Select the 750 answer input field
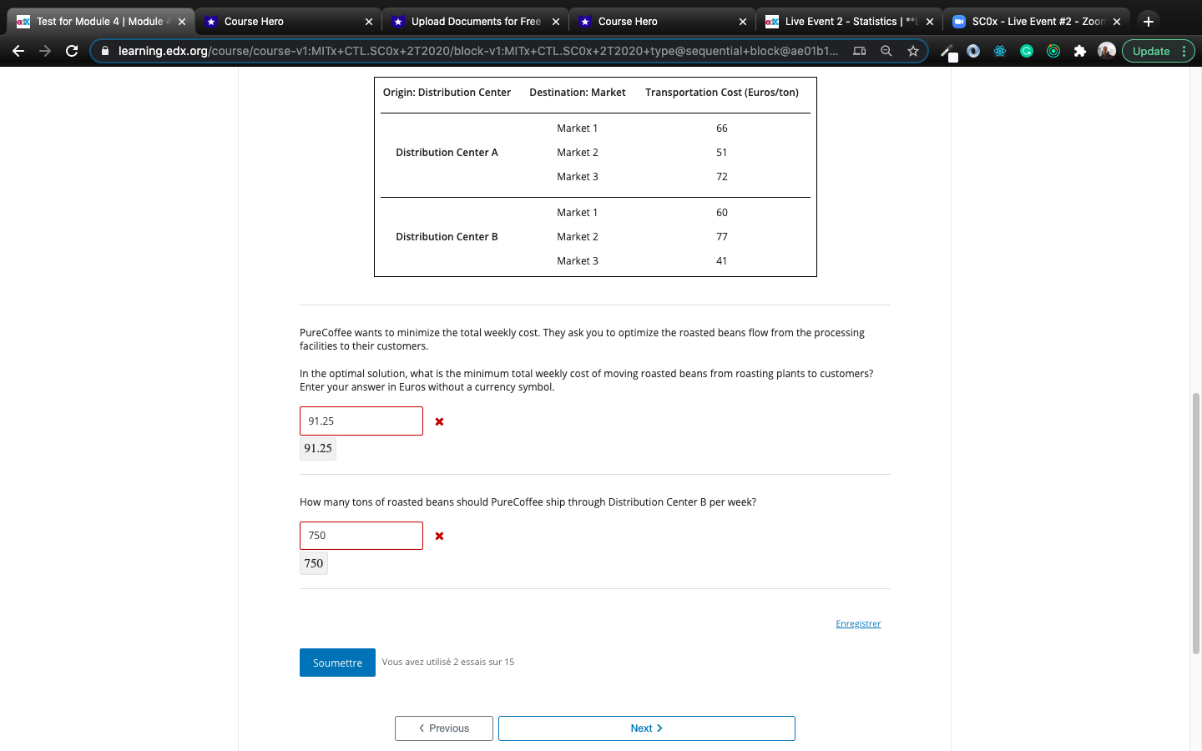Viewport: 1202px width, 751px height. (361, 535)
